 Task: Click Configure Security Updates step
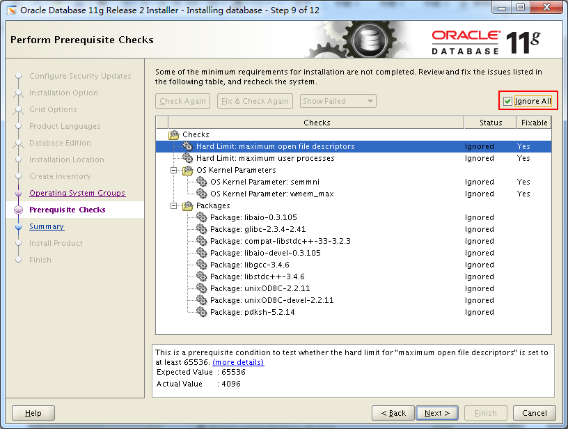tap(80, 76)
